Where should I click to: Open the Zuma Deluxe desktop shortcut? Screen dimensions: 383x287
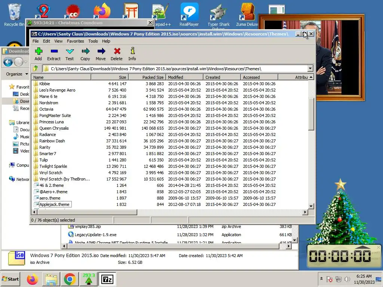click(x=247, y=15)
